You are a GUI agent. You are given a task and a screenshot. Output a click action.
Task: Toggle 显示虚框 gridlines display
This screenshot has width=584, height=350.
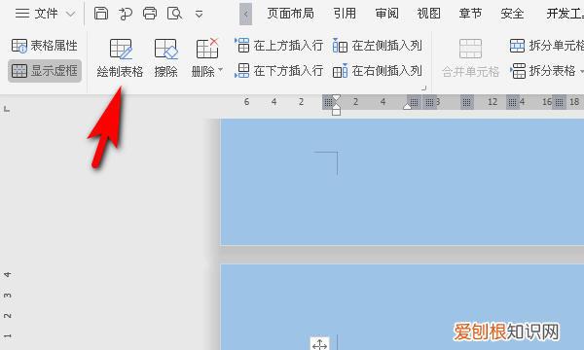(45, 71)
